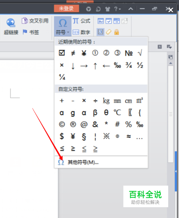
Task: Expand the side panel arrow on right edge
Action: click(x=176, y=171)
